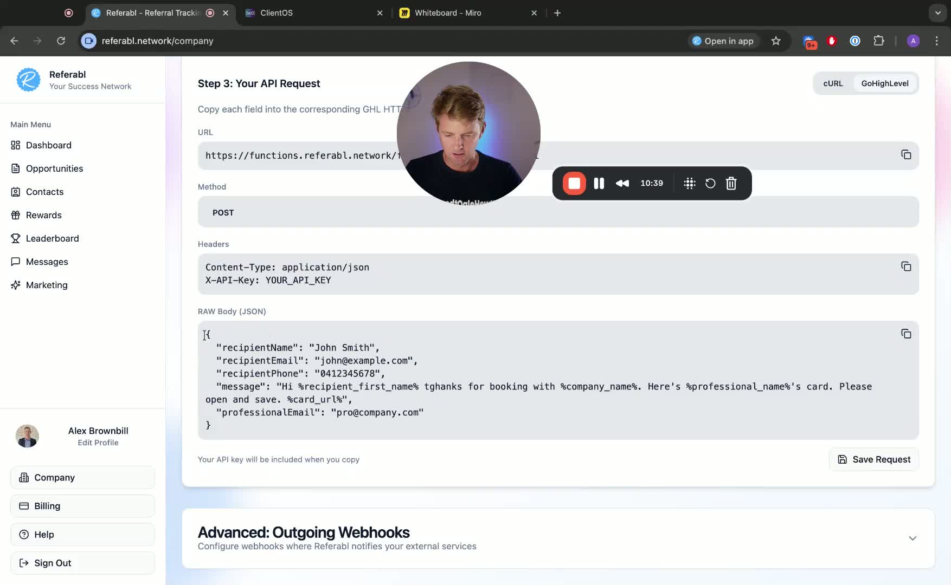
Task: Switch to cURL request format
Action: pyautogui.click(x=833, y=83)
